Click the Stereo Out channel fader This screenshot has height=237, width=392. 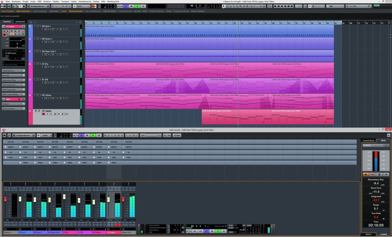(x=123, y=199)
